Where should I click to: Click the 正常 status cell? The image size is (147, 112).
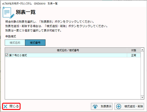pos(134,55)
